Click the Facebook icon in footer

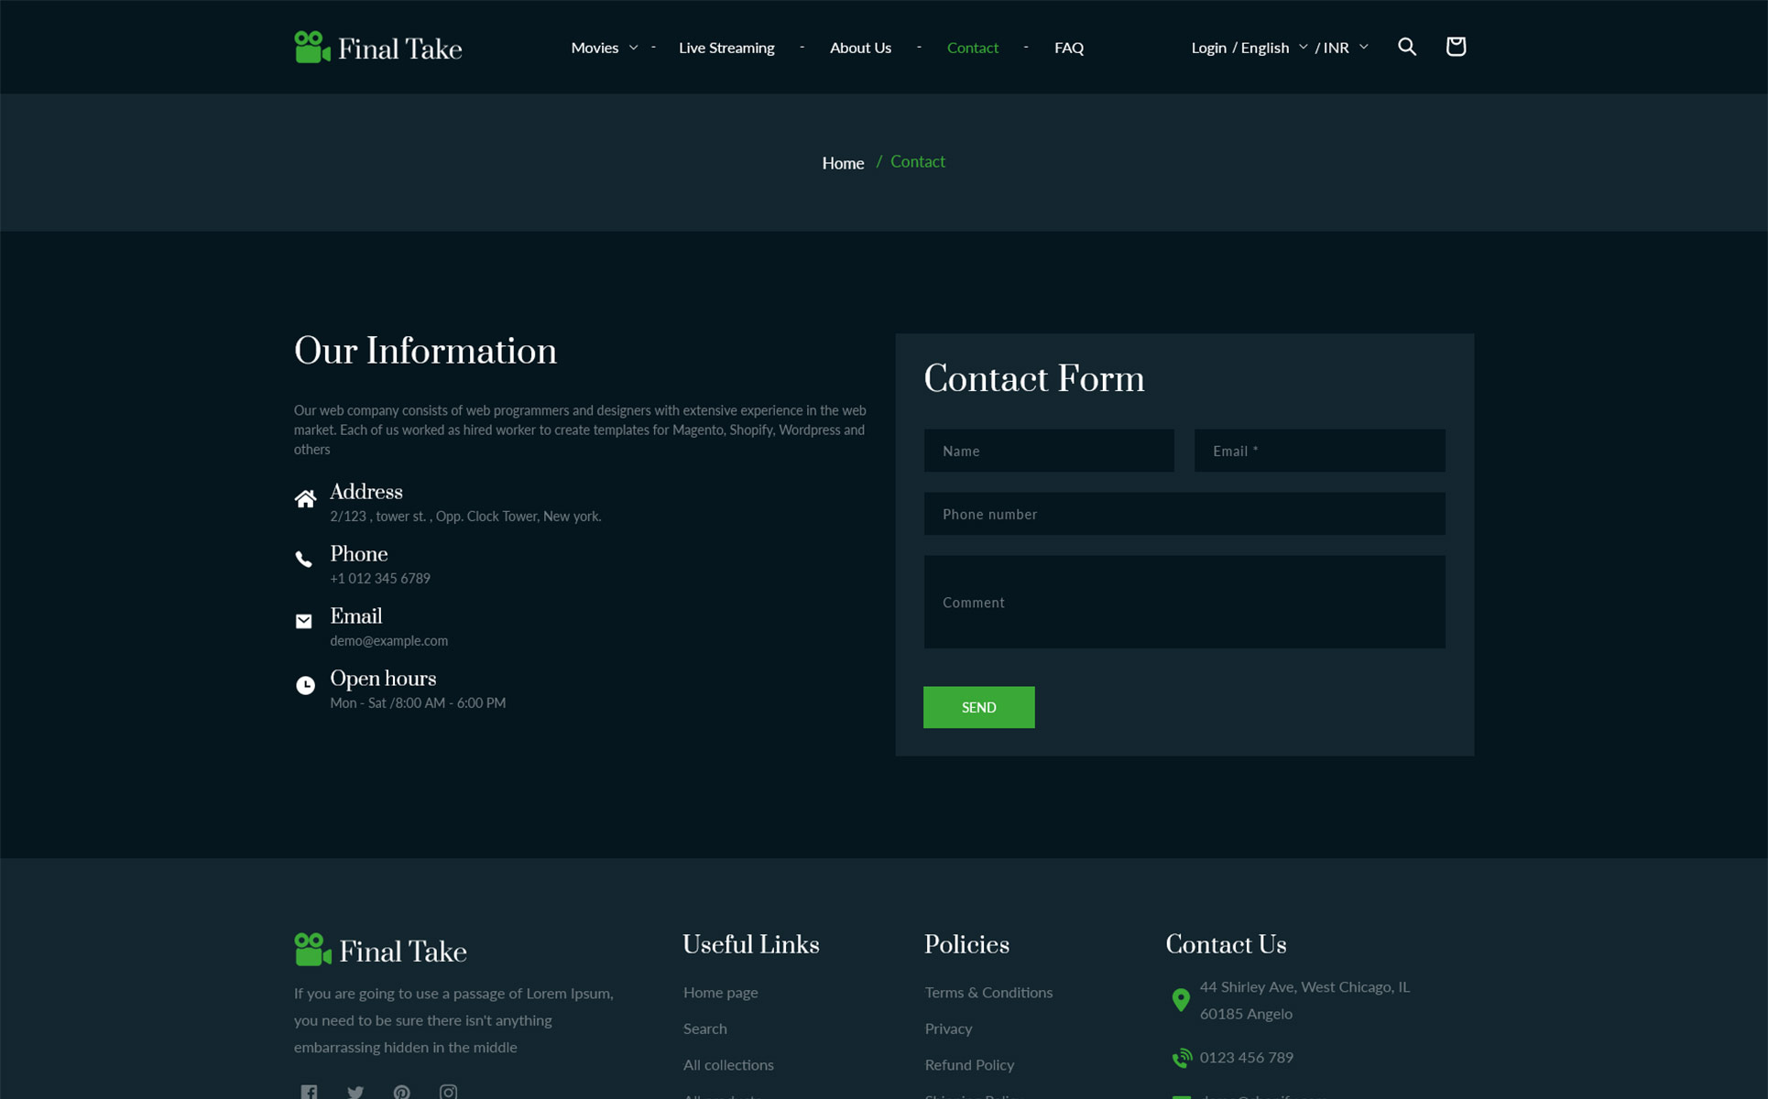pos(310,1091)
